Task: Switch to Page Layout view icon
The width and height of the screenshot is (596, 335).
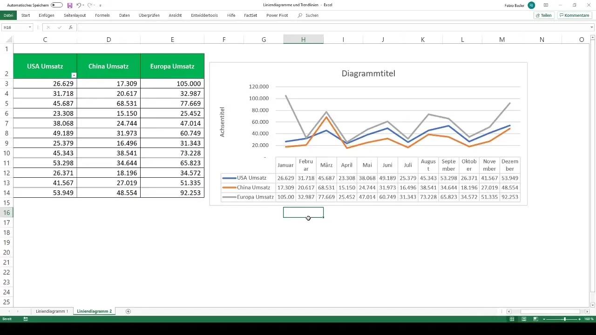Action: coord(524,319)
